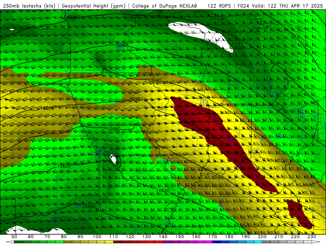Click the 10440 height contour label
The height and width of the screenshot is (244, 326).
pyautogui.click(x=154, y=80)
